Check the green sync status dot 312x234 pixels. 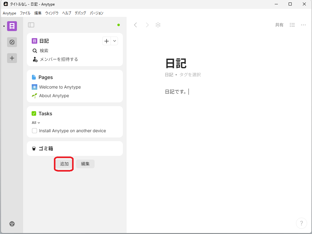[x=119, y=25]
